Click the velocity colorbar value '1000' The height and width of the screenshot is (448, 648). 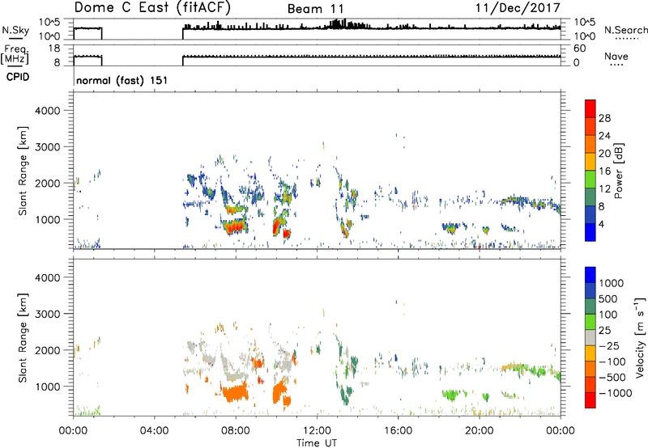612,283
